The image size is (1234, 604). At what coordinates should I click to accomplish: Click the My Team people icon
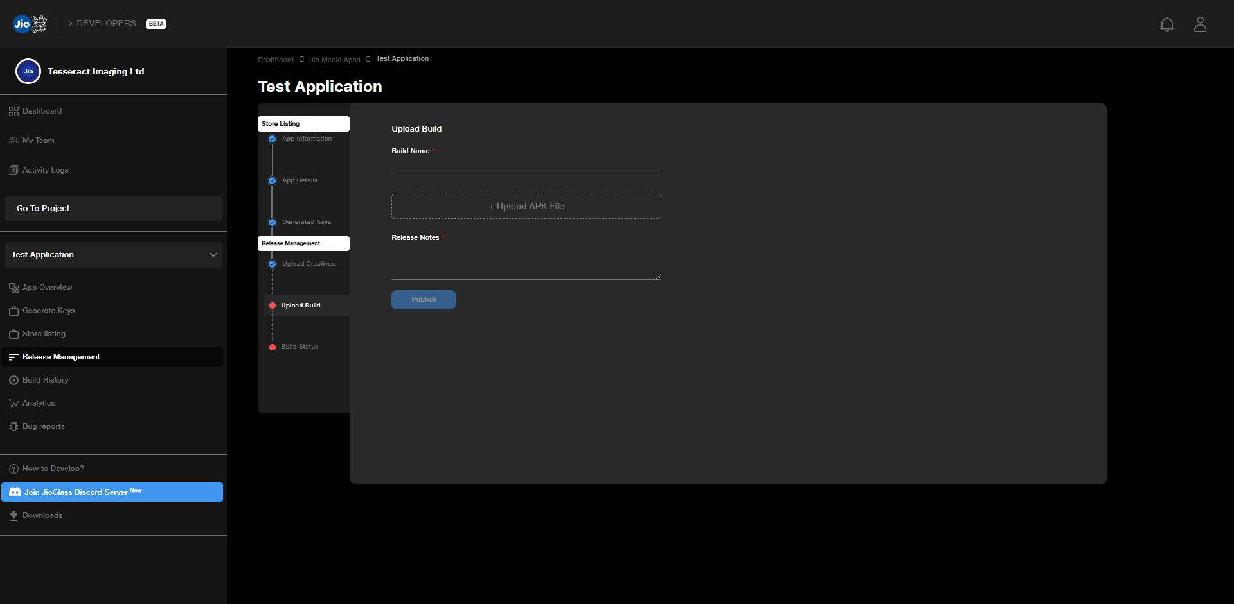[x=13, y=141]
